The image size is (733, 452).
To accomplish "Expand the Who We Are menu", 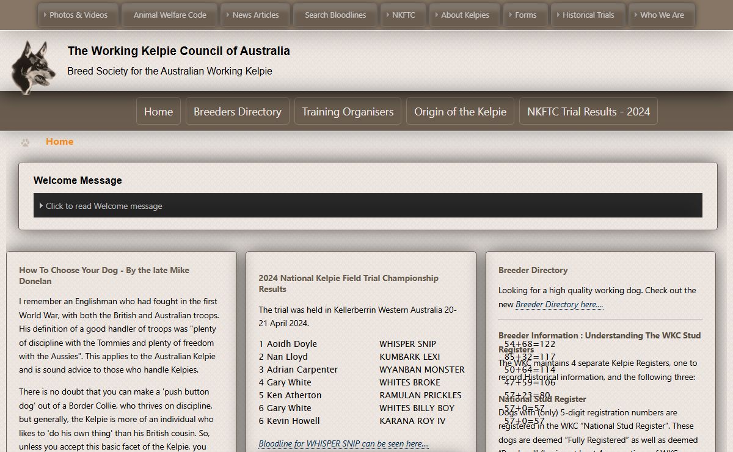I will 660,15.
